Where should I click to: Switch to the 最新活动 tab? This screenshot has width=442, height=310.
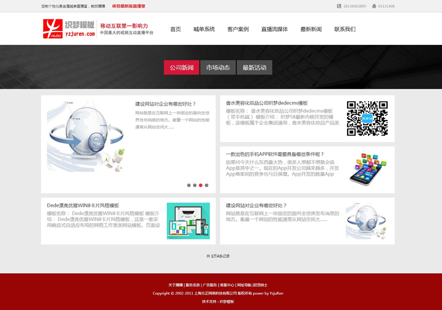tap(254, 67)
